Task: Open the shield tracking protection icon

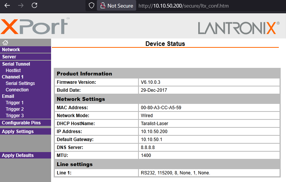Action: click(x=92, y=5)
